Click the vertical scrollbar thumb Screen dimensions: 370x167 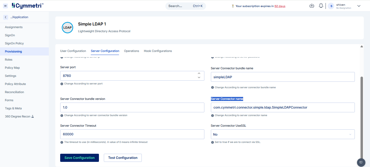pos(362,118)
